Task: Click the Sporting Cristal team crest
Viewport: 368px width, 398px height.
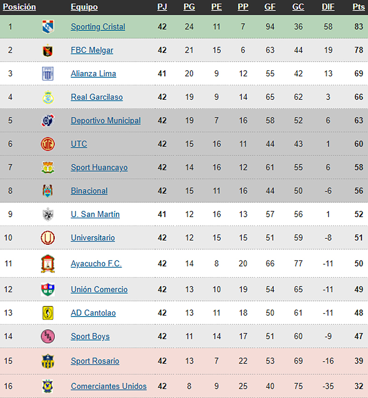Action: click(x=48, y=27)
